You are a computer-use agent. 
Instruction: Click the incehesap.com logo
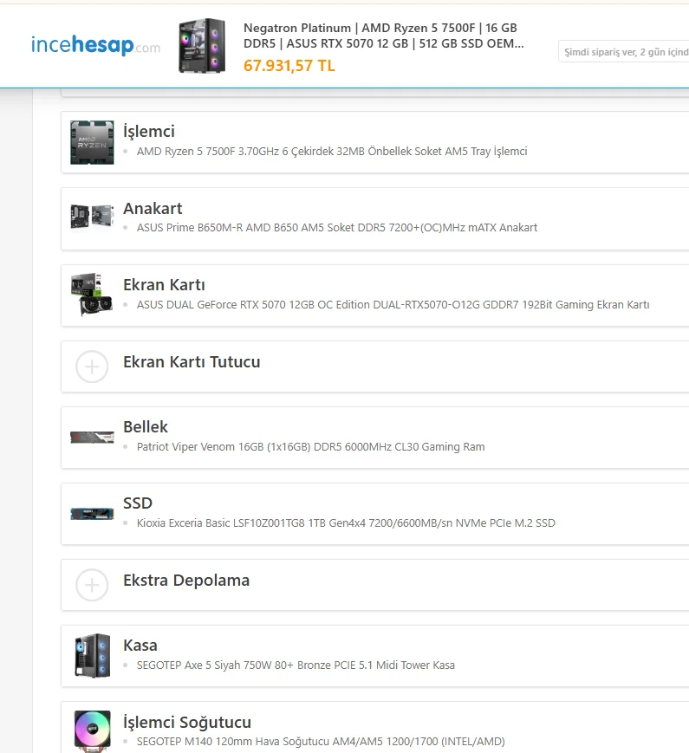tap(95, 46)
